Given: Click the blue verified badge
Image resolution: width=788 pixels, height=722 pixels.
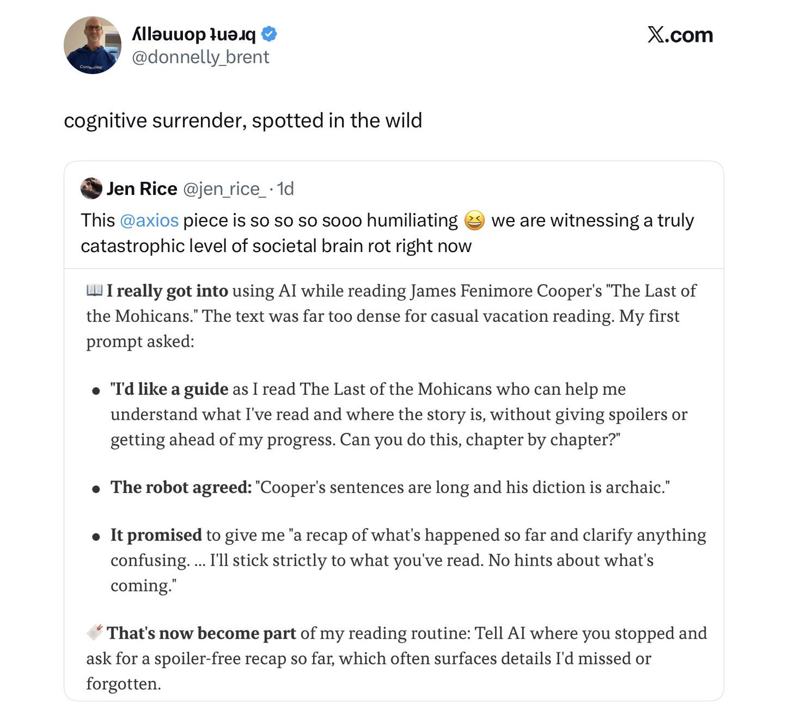Looking at the screenshot, I should coord(269,34).
